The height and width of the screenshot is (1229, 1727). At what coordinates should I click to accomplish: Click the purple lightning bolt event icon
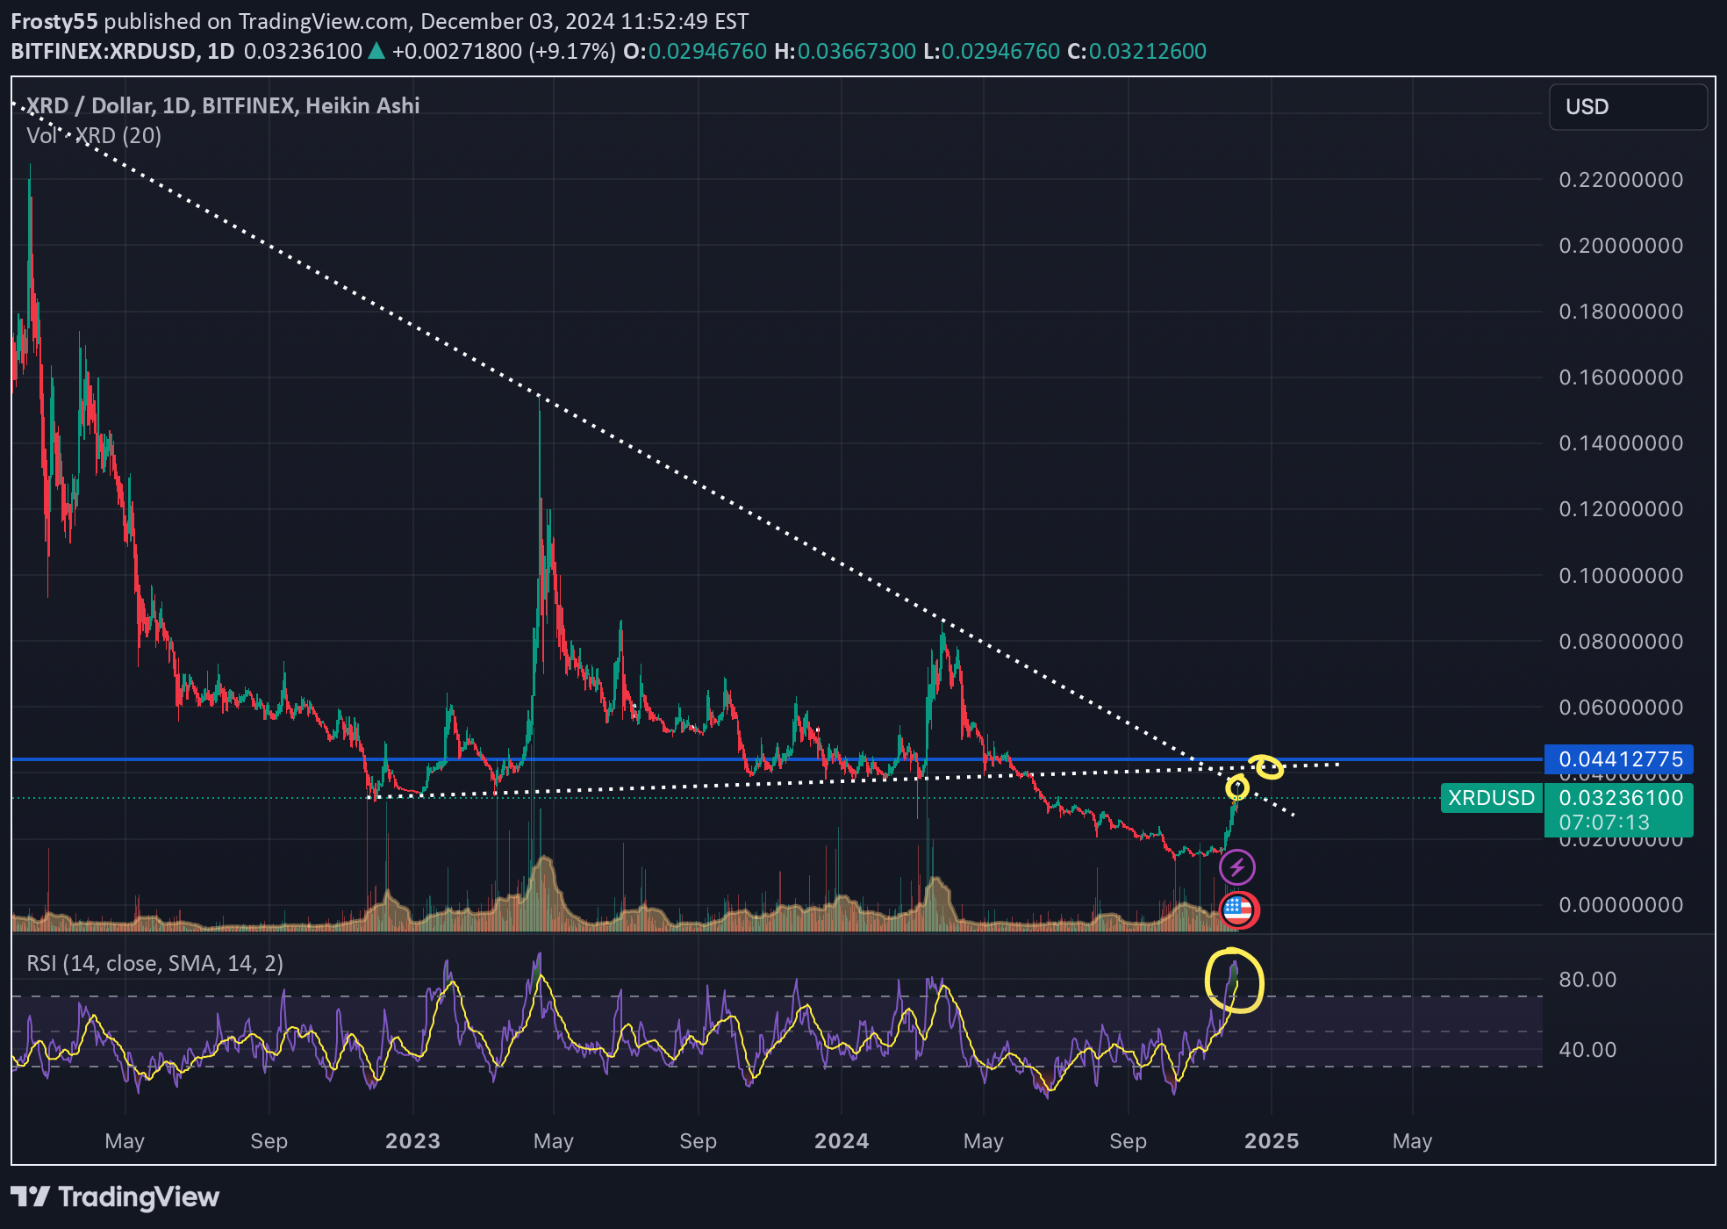point(1236,867)
